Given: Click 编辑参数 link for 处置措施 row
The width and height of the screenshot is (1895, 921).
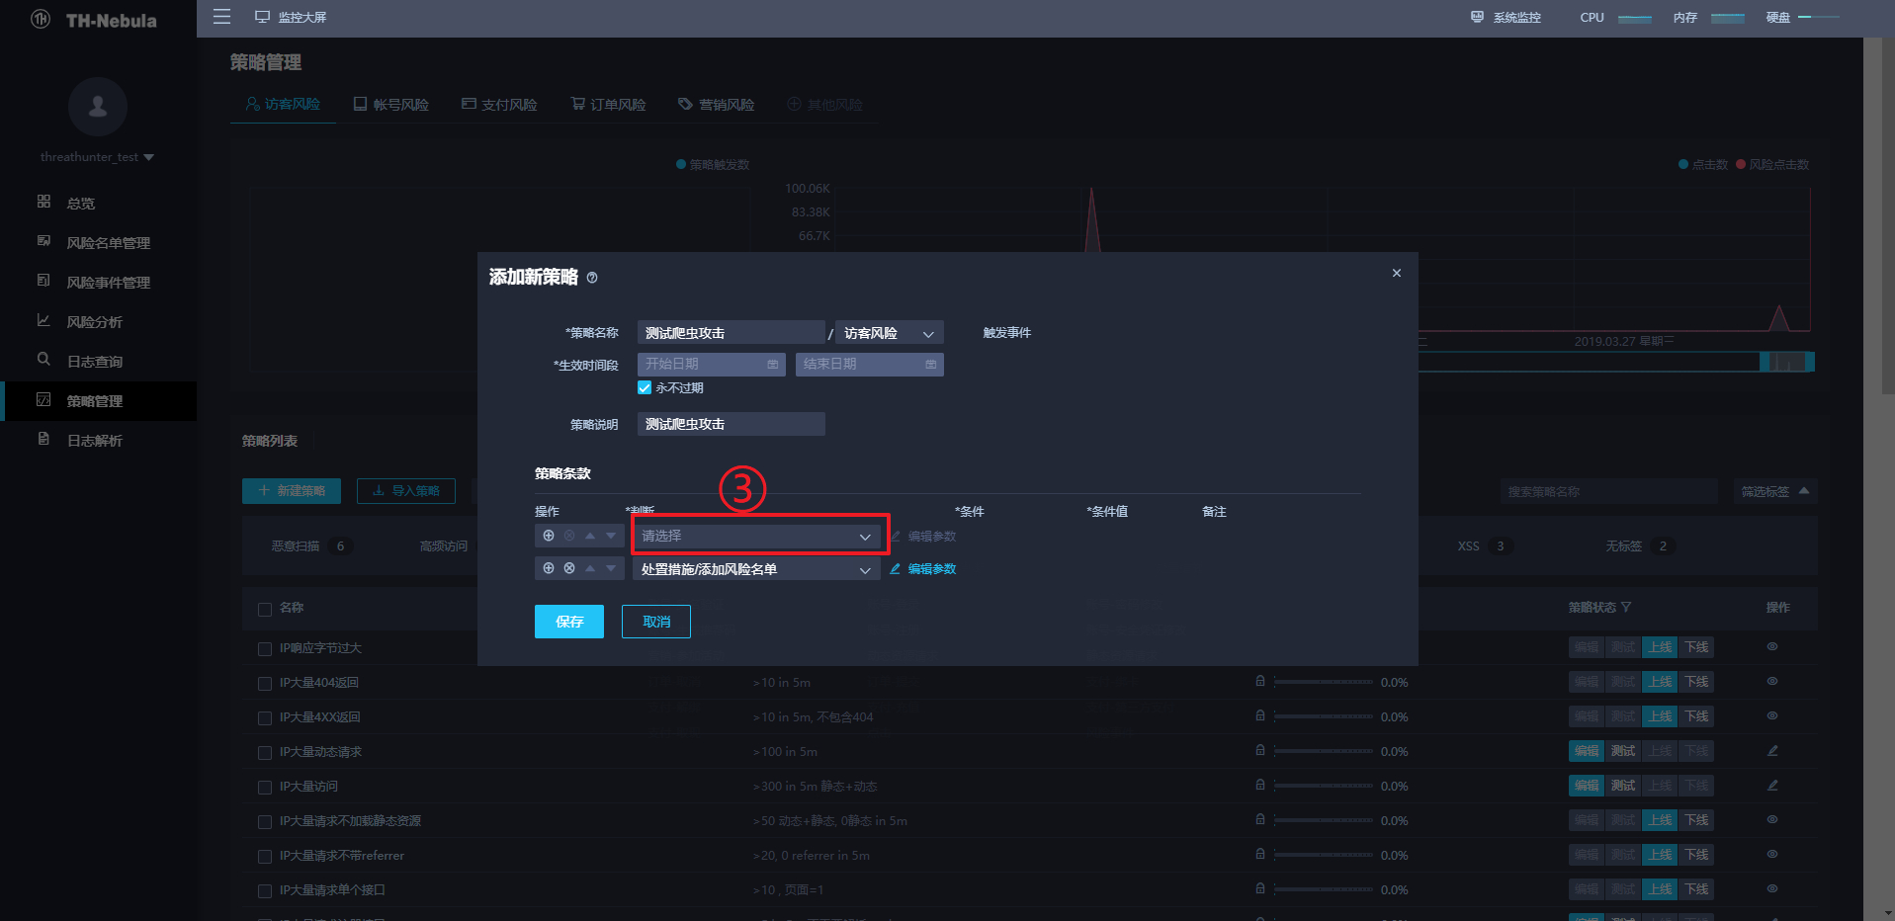Looking at the screenshot, I should click(x=923, y=569).
